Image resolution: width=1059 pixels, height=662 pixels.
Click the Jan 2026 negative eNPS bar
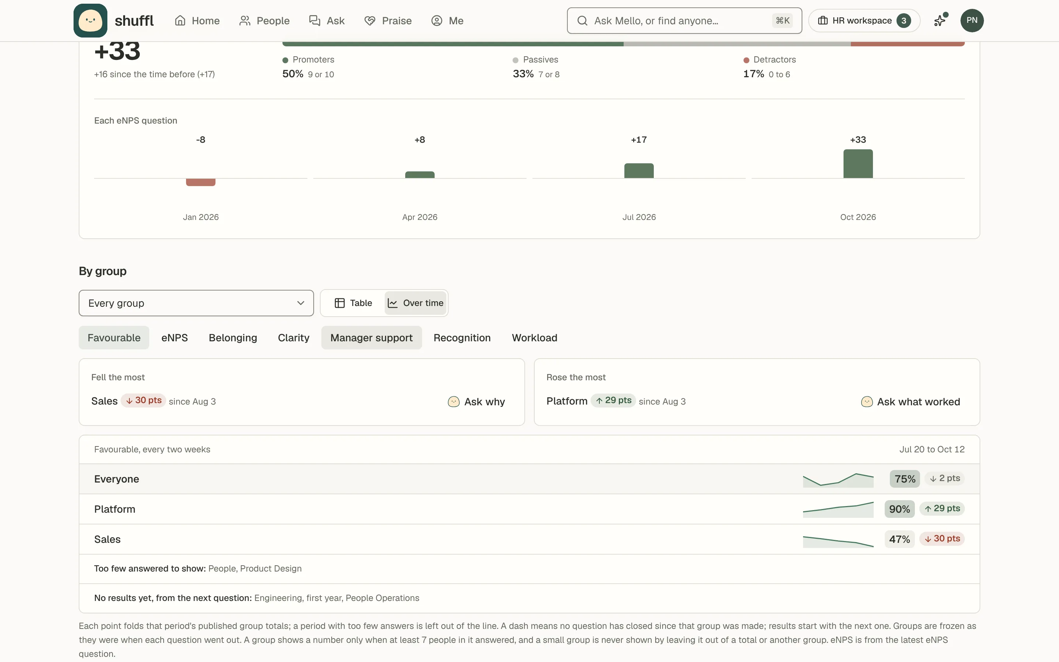pyautogui.click(x=200, y=182)
